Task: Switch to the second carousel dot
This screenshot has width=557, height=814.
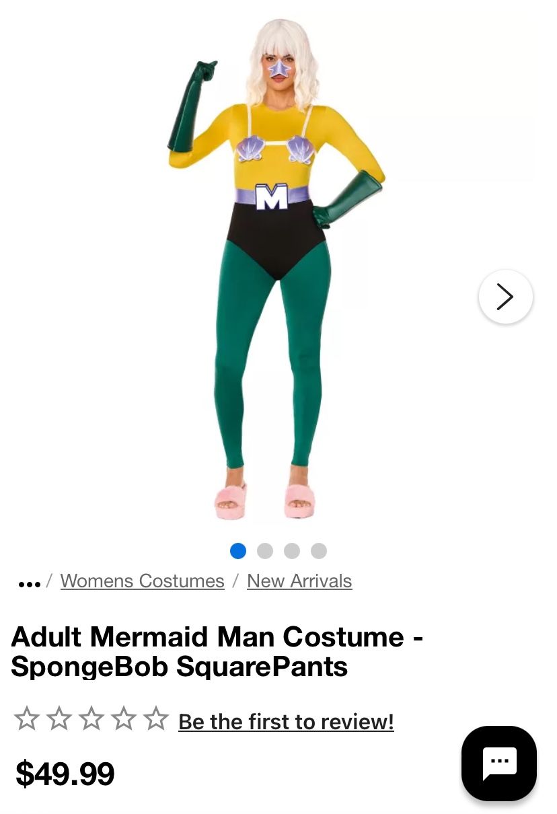Action: (265, 551)
